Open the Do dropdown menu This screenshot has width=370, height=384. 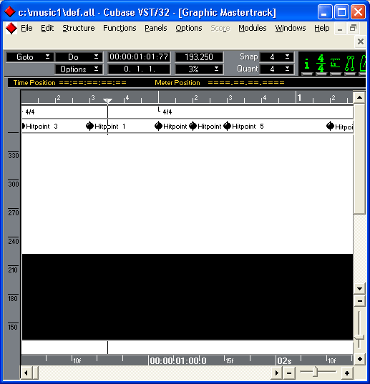(x=79, y=57)
